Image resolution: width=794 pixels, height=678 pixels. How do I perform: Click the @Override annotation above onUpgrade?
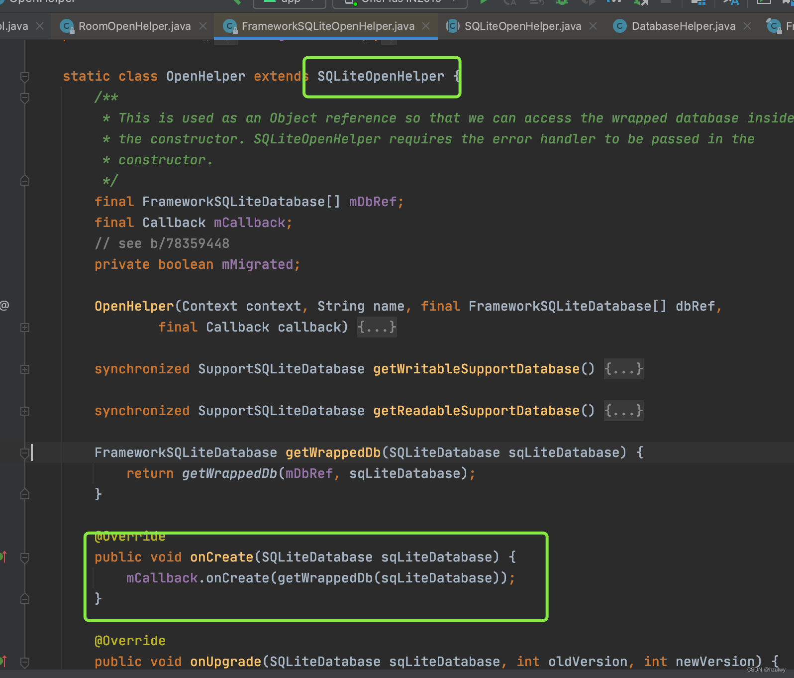click(130, 641)
